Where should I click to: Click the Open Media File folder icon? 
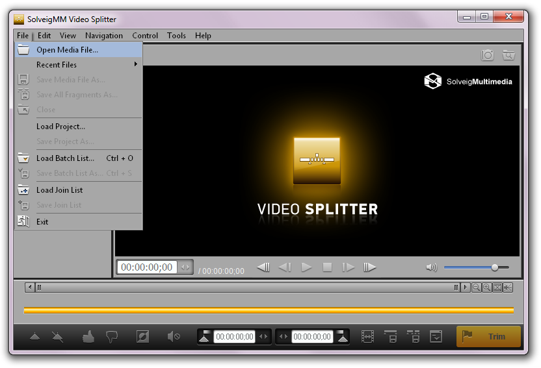(x=23, y=49)
